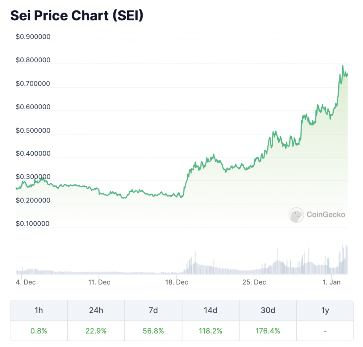Click the 11. Dec date axis label
The image size is (363, 347).
click(99, 282)
